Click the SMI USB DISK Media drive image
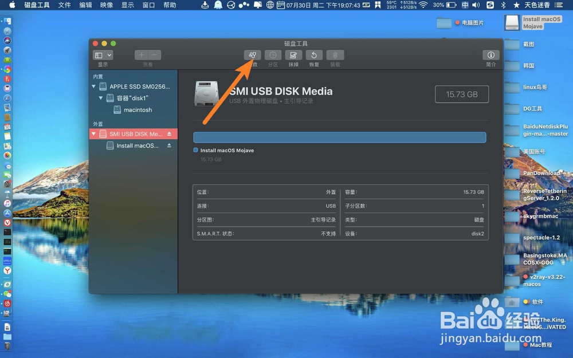 click(x=206, y=94)
